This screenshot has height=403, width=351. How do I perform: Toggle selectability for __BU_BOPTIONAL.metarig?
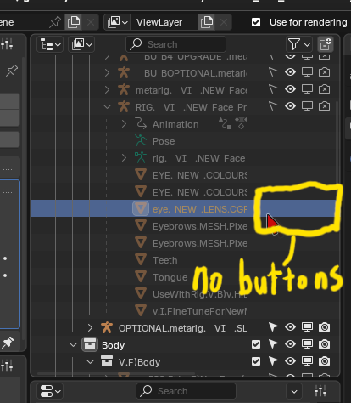tap(273, 72)
